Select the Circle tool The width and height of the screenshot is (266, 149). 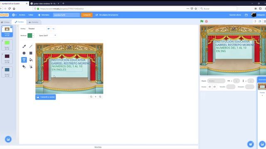click(x=24, y=53)
